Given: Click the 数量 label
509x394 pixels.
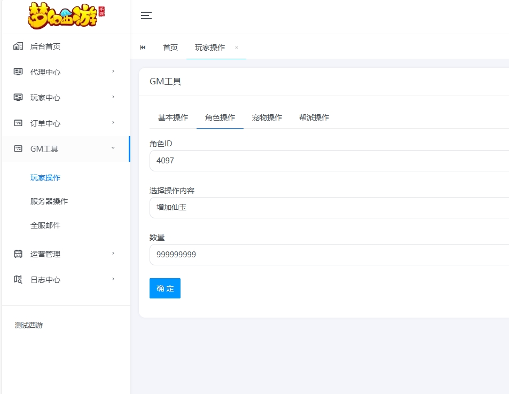Looking at the screenshot, I should click(x=157, y=238).
